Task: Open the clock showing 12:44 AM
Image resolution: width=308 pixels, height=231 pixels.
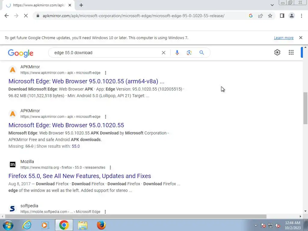Action: click(x=293, y=225)
